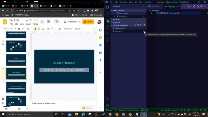This screenshot has height=117, width=208.
Task: Switch to filmstrip view at Slides bottom
Action: (6, 109)
